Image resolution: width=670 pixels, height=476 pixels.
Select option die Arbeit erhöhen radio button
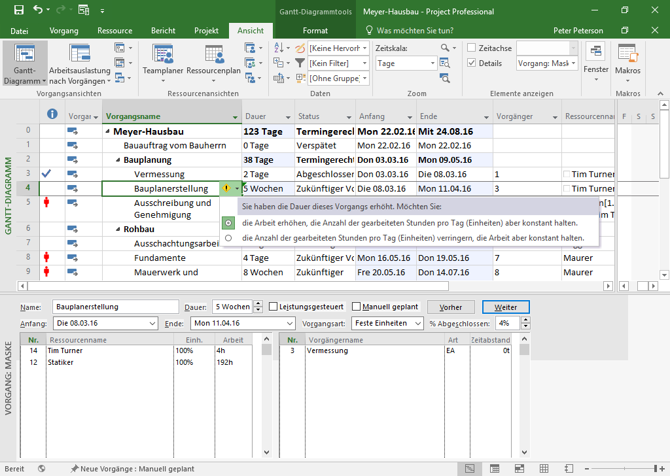pyautogui.click(x=228, y=223)
